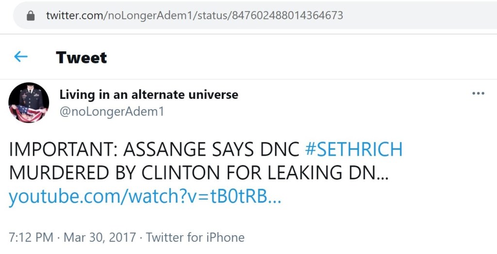Click display name 'Living in an alternate universe'
The height and width of the screenshot is (254, 497).
[149, 95]
